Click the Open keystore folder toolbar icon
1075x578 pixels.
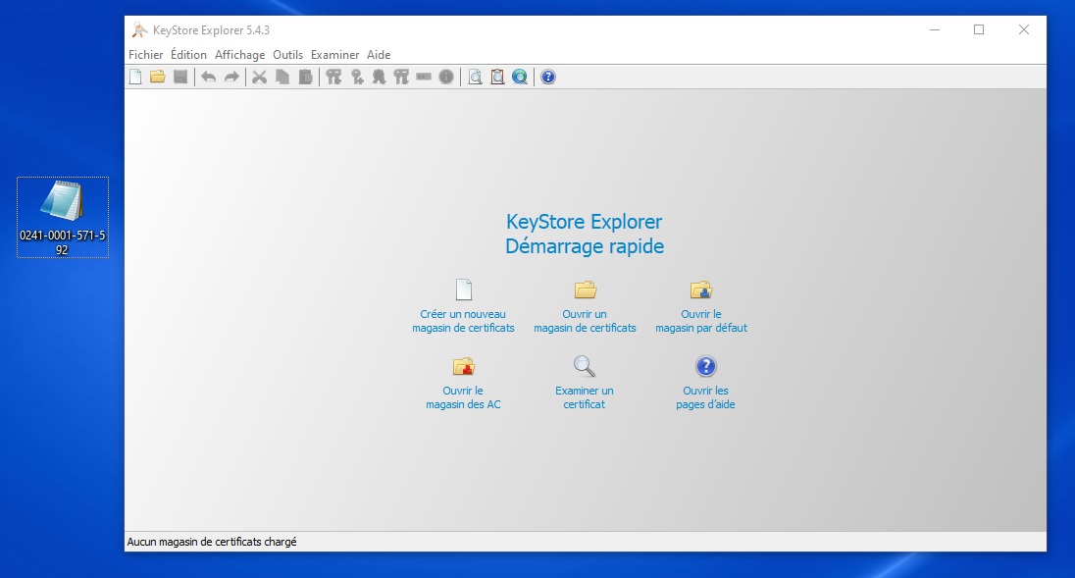158,77
